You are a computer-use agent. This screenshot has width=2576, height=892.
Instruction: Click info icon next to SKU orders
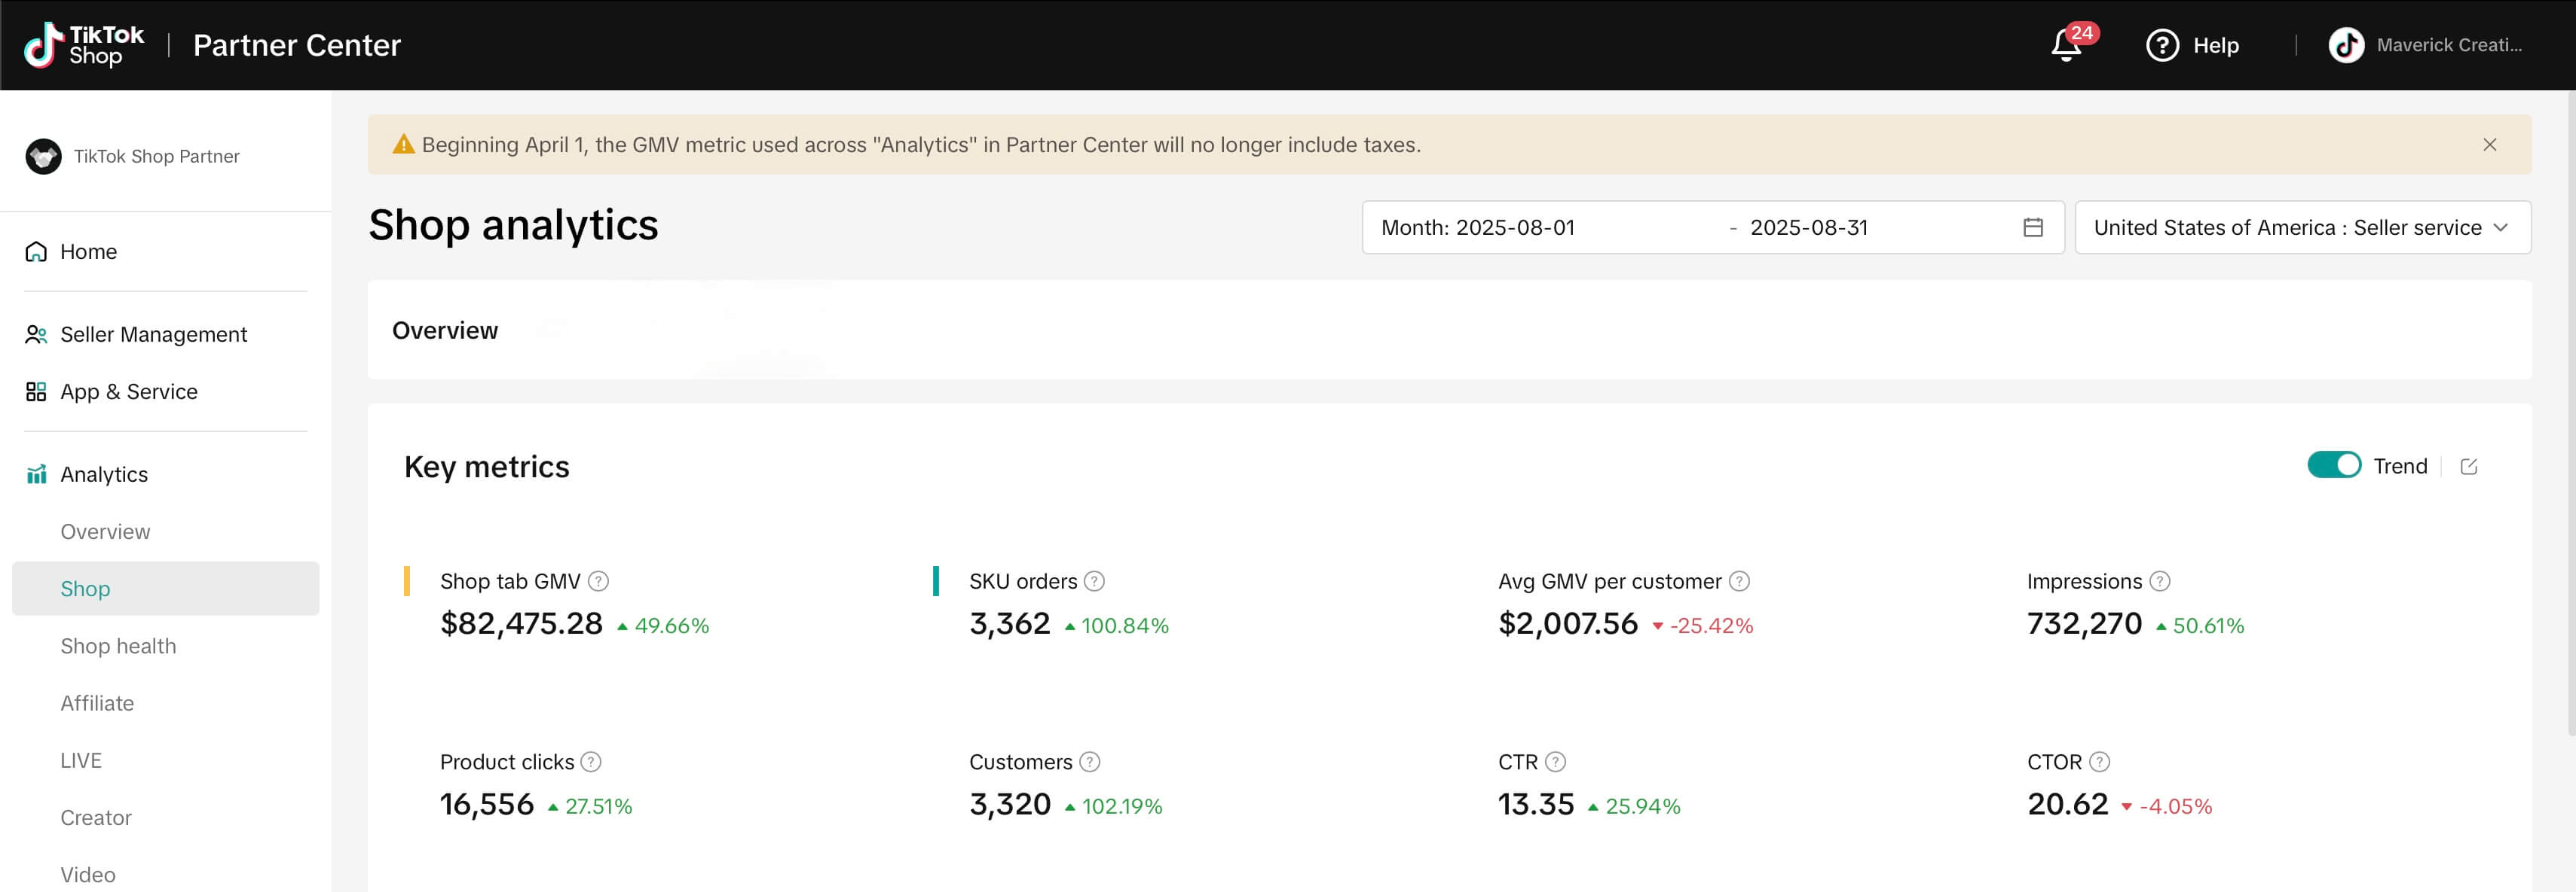pyautogui.click(x=1094, y=581)
